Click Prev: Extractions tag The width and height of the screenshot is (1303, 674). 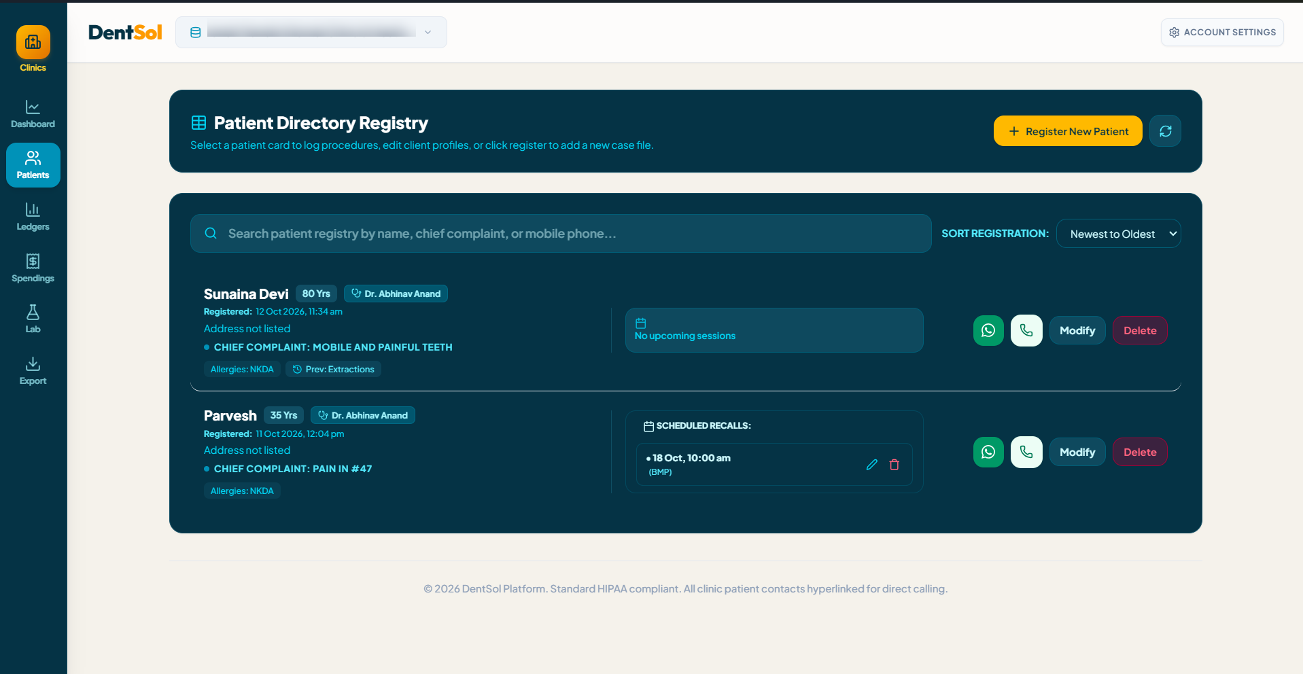click(333, 369)
